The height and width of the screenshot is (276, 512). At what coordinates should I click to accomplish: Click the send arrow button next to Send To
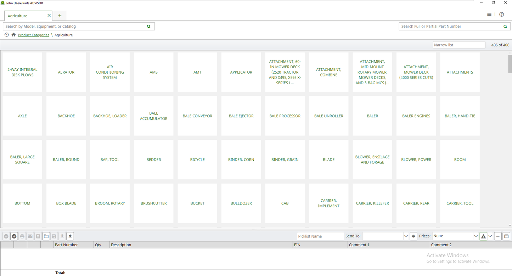coord(413,236)
